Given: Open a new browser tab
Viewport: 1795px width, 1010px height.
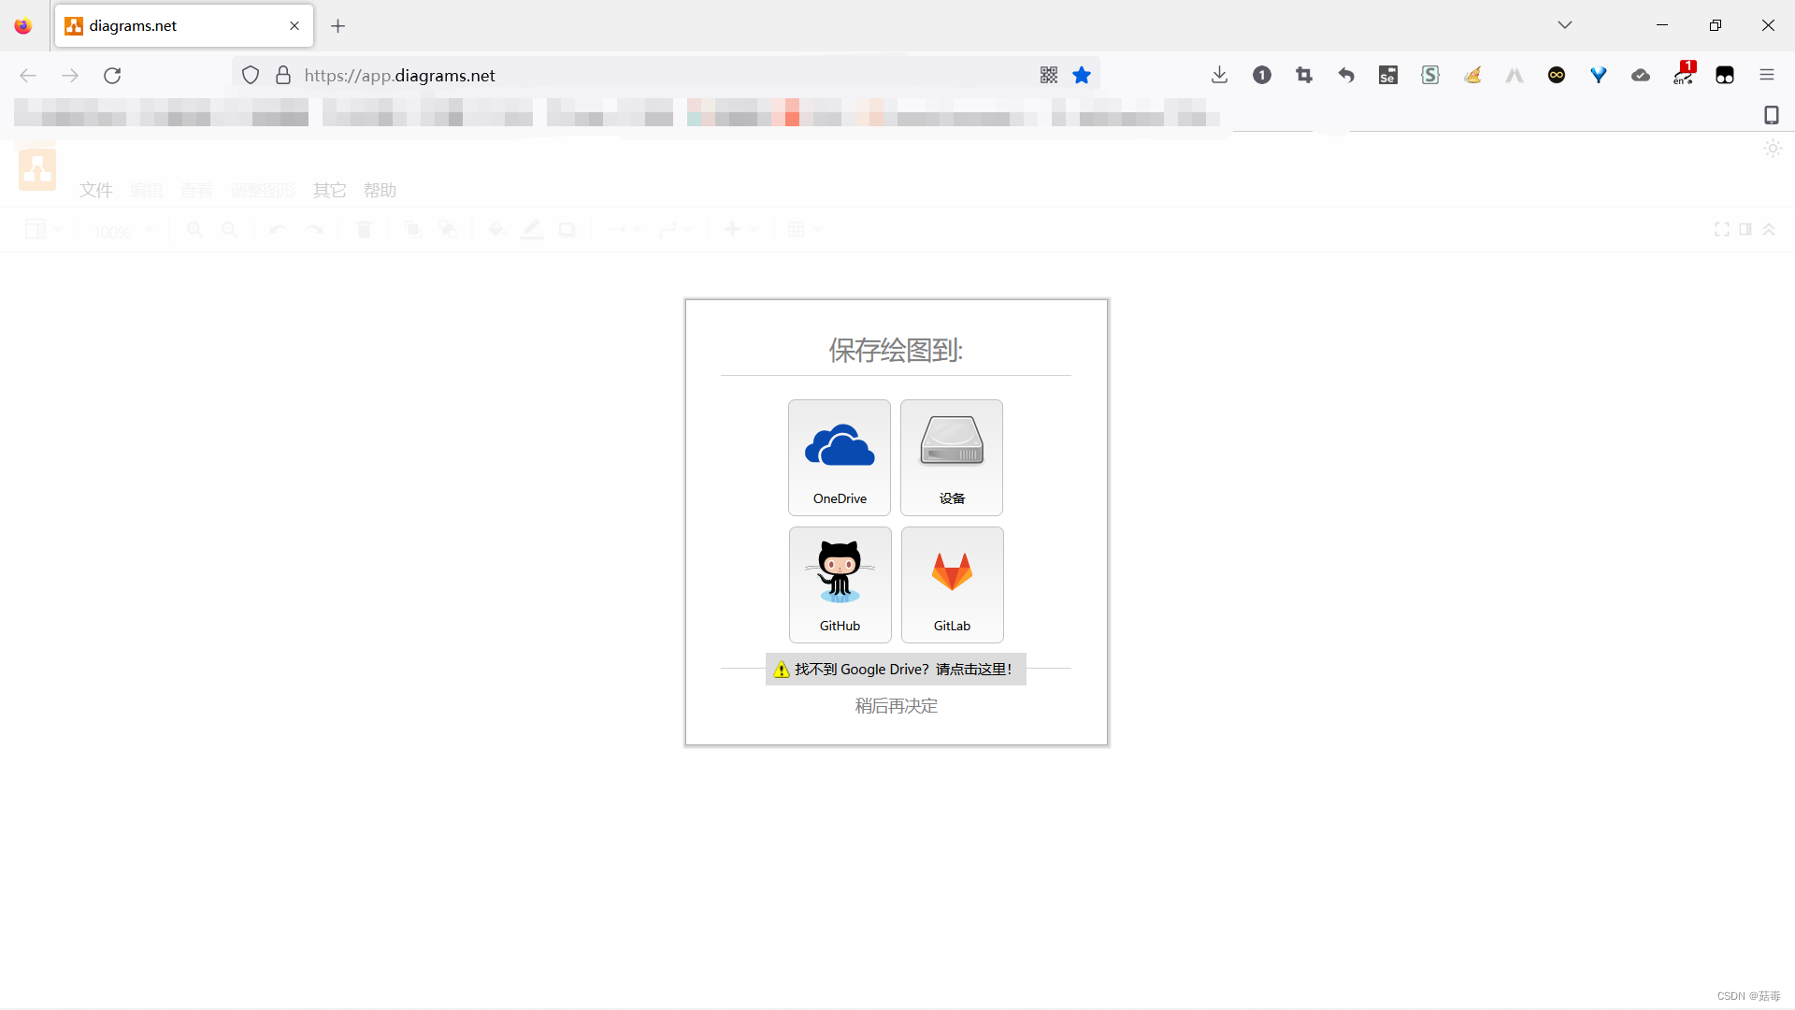Looking at the screenshot, I should (x=338, y=26).
